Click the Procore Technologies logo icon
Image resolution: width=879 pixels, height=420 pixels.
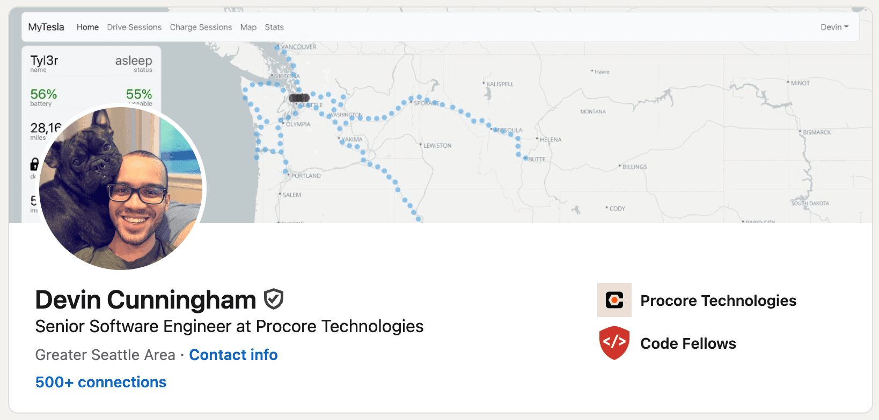coord(614,300)
